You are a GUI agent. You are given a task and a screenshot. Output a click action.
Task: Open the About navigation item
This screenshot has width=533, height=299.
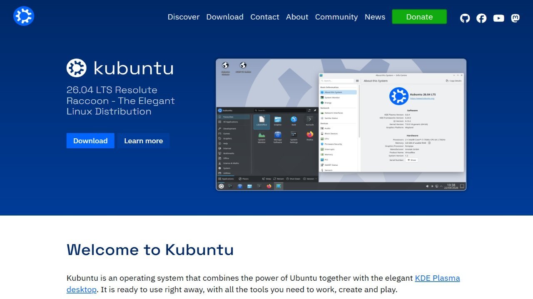pos(297,17)
